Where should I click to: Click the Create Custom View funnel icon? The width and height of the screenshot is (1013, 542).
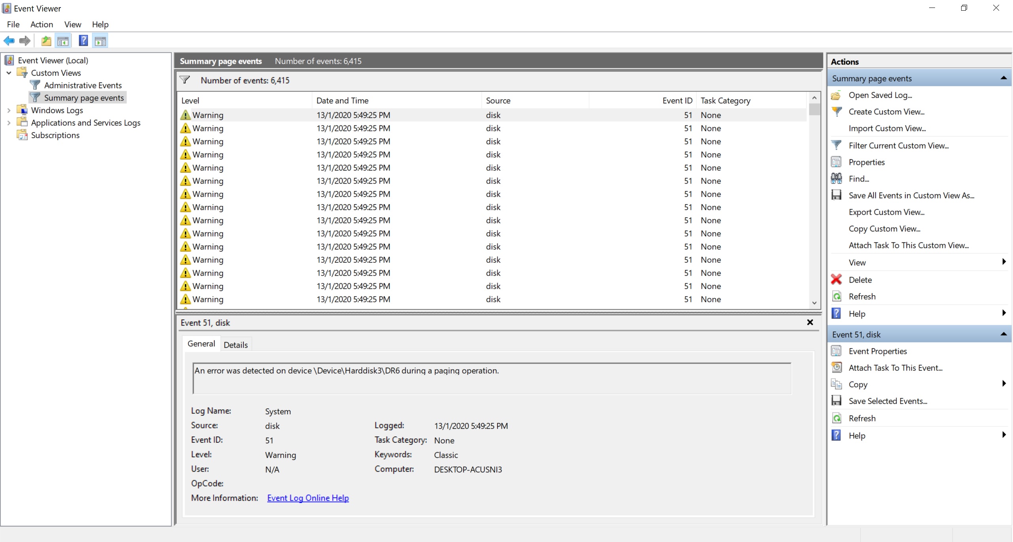click(836, 112)
